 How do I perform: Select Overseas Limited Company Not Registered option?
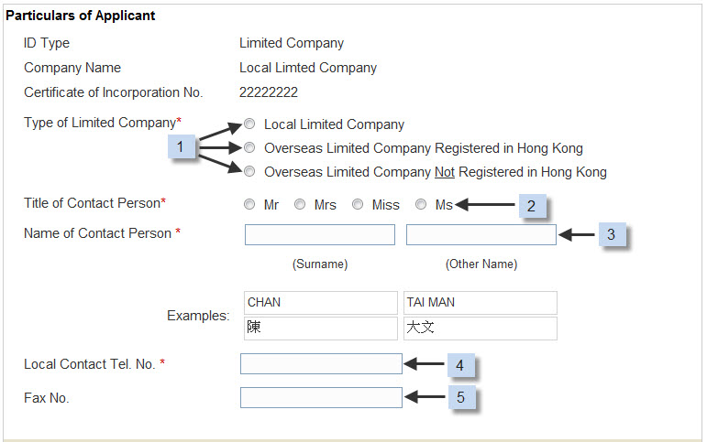(x=249, y=171)
